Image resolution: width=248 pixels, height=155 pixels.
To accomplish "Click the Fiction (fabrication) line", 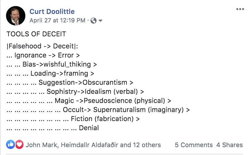I will [105, 119].
